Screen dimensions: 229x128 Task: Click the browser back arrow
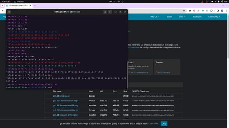(x=3, y=11)
